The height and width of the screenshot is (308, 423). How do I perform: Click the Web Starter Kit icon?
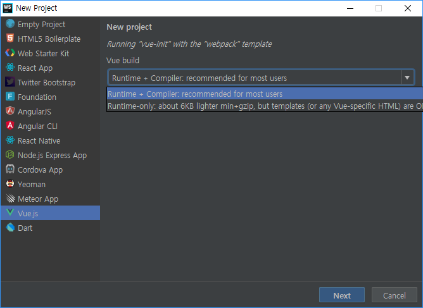(x=10, y=53)
